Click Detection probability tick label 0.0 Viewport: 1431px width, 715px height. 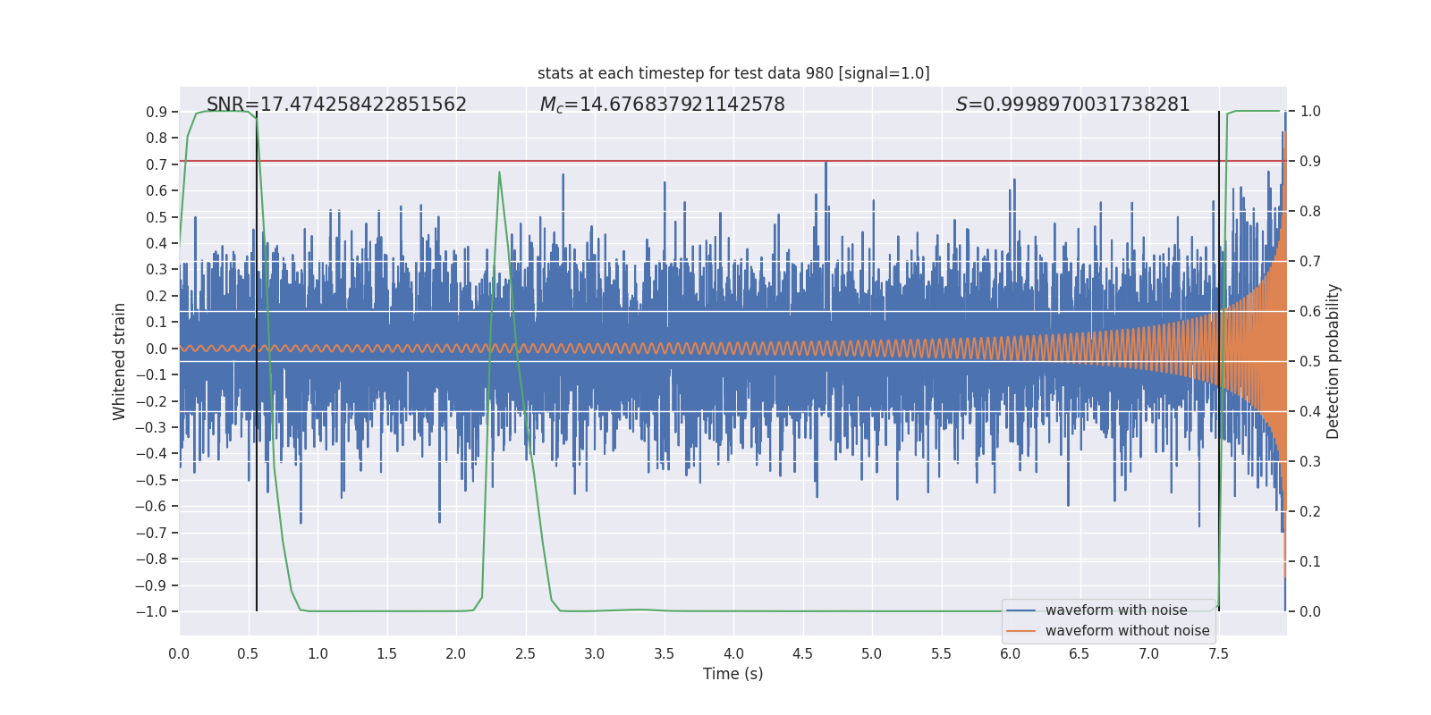coord(1310,612)
